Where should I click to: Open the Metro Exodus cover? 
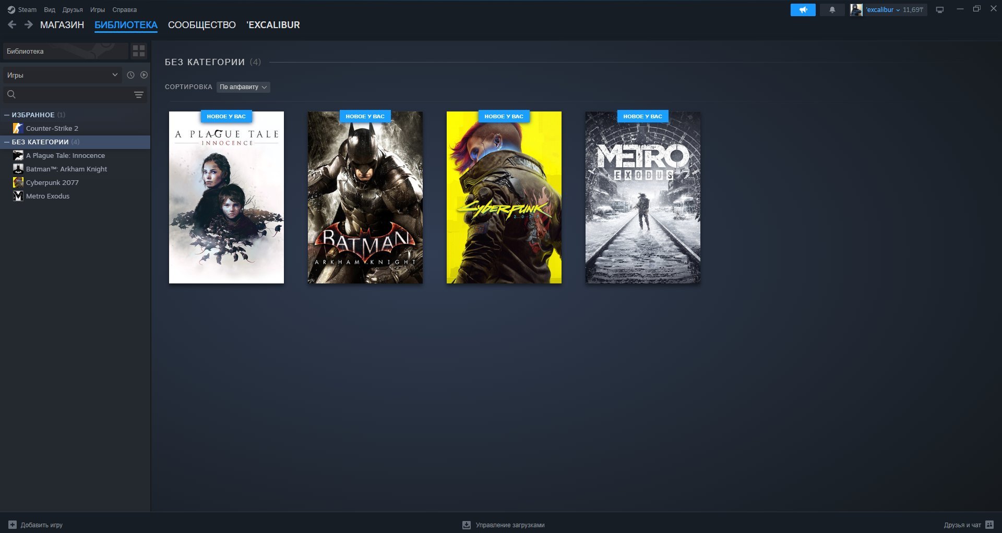(x=643, y=197)
